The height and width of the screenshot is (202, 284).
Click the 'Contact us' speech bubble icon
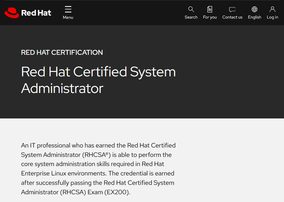(x=232, y=9)
